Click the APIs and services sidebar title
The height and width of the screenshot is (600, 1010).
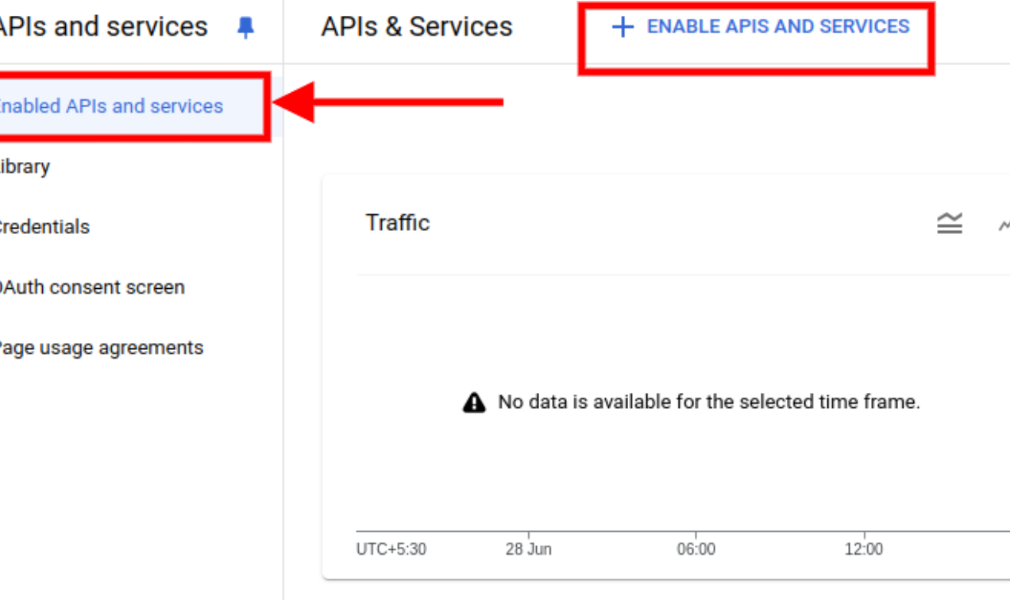pos(103,27)
